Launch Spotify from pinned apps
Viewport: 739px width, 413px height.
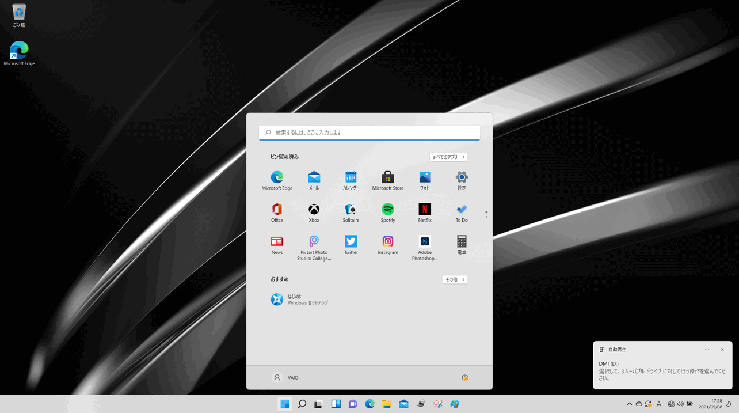(387, 213)
